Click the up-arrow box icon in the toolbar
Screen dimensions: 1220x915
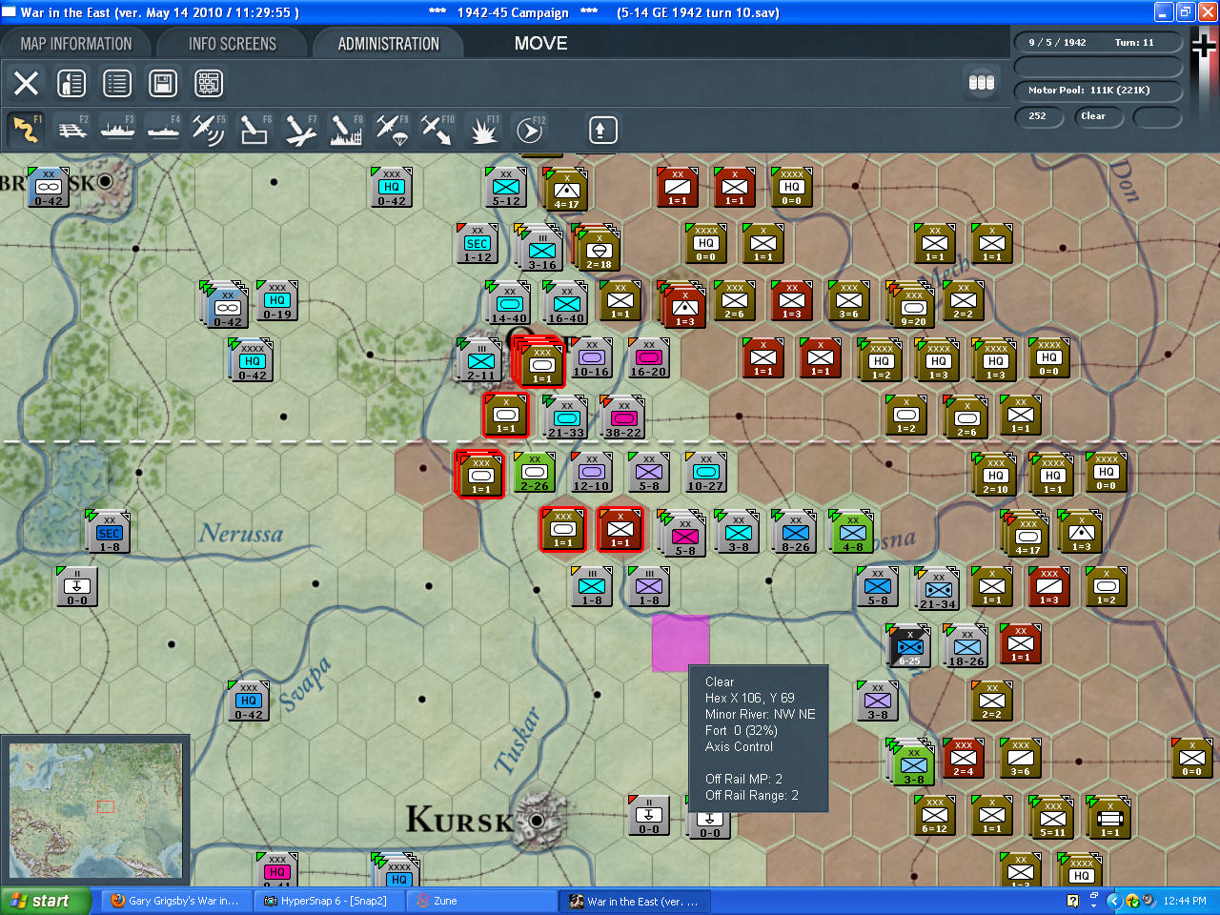(x=602, y=130)
